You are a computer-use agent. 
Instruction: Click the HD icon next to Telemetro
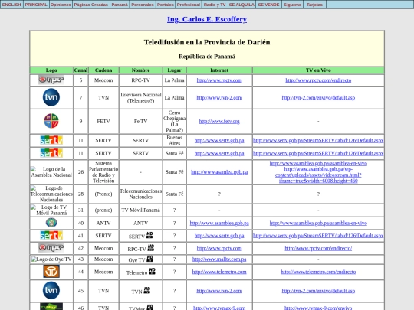tap(152, 271)
